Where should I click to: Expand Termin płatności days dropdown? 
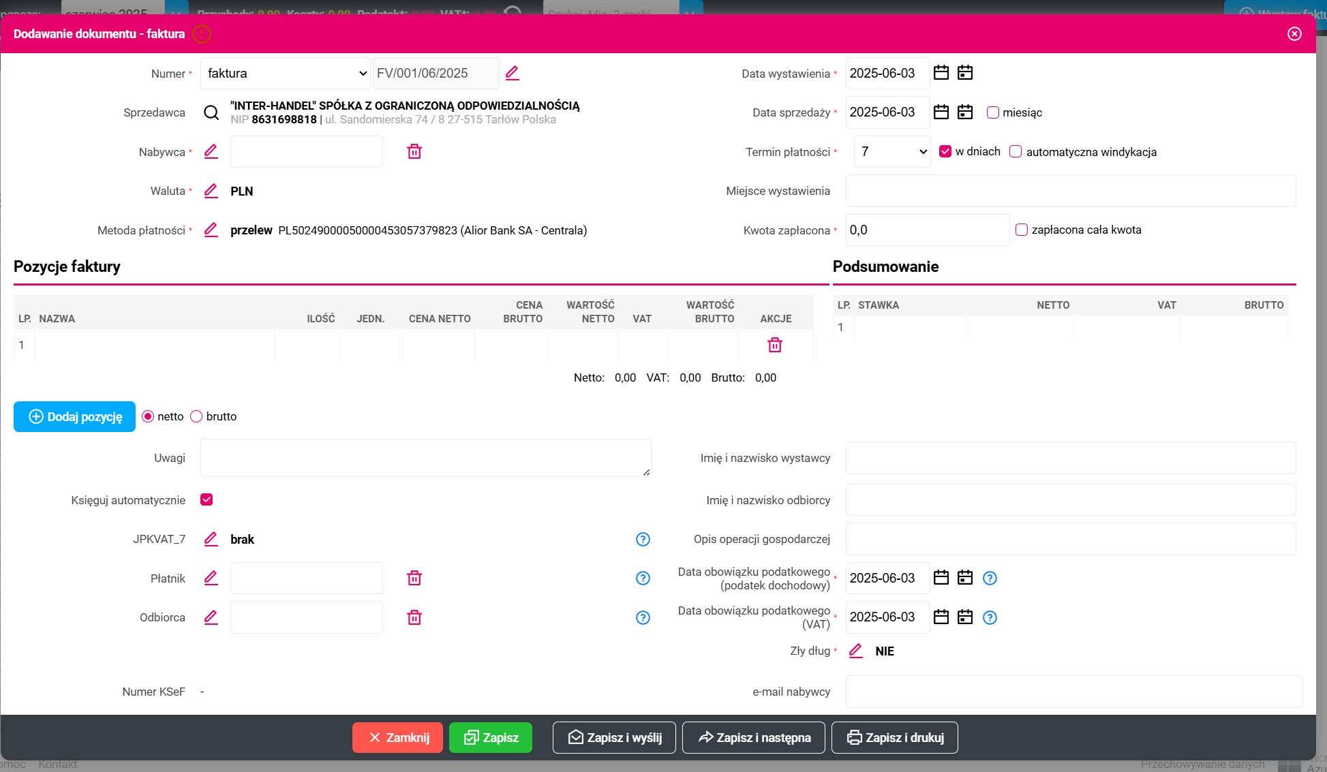(892, 152)
